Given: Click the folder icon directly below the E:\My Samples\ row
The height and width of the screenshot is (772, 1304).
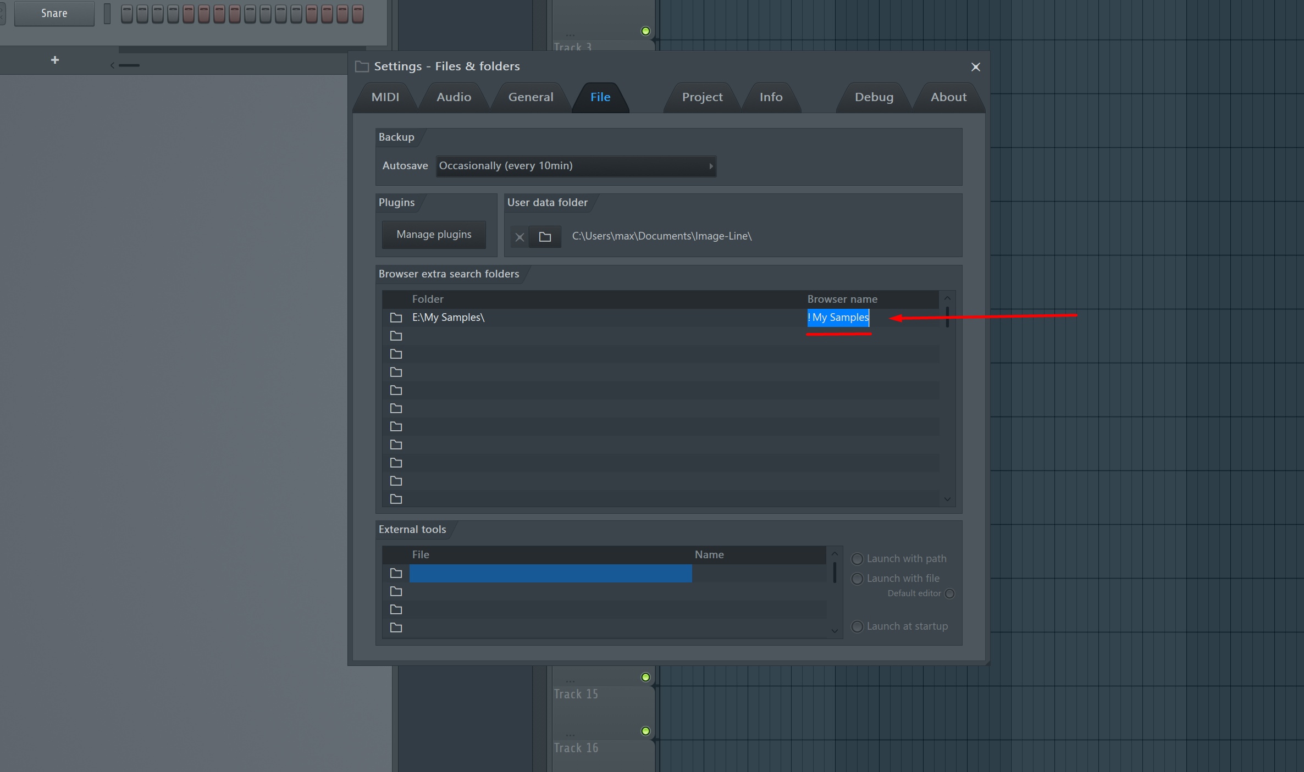Looking at the screenshot, I should click(396, 336).
